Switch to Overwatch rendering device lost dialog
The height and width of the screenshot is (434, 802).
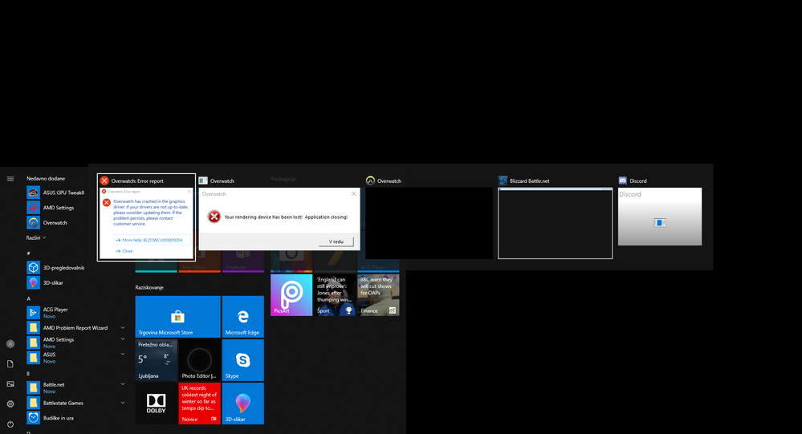pos(279,219)
